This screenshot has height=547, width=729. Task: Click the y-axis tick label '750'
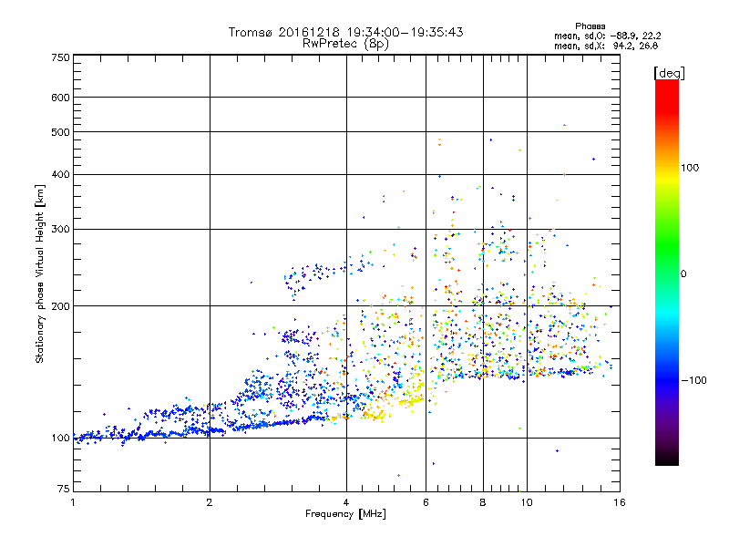point(61,57)
